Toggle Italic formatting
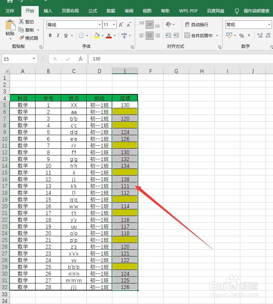273x304 pixels. click(58, 35)
